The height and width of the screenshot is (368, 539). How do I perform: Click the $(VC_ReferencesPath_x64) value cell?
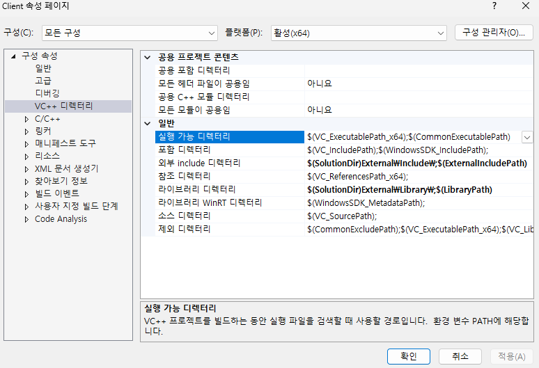click(419, 177)
